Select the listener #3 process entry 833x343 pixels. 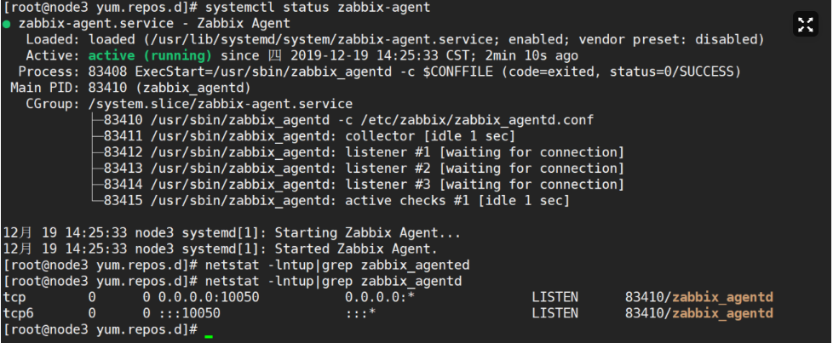click(364, 185)
